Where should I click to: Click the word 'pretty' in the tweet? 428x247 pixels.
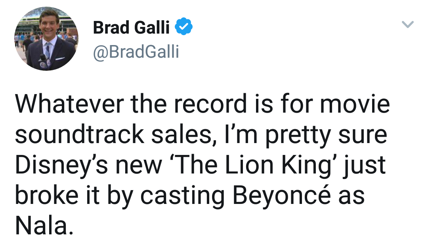tap(298, 135)
